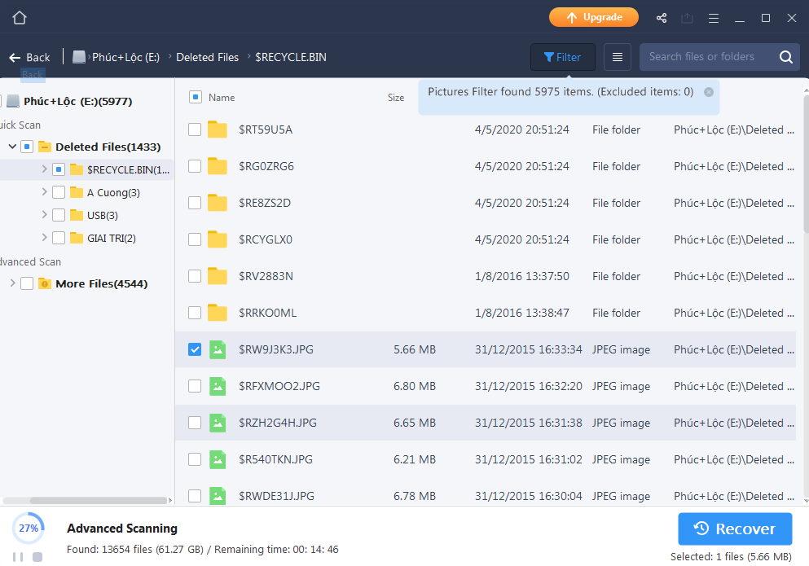Toggle the select-all checkbox beside Name
Image resolution: width=809 pixels, height=566 pixels.
[x=196, y=97]
